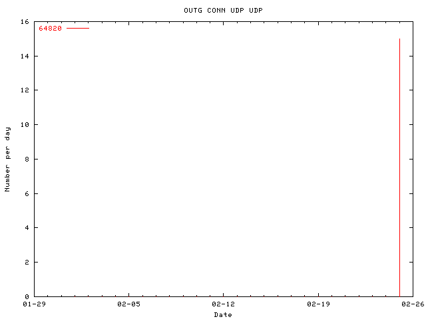Click the y-axis value 2
The width and height of the screenshot is (426, 319).
pos(27,263)
